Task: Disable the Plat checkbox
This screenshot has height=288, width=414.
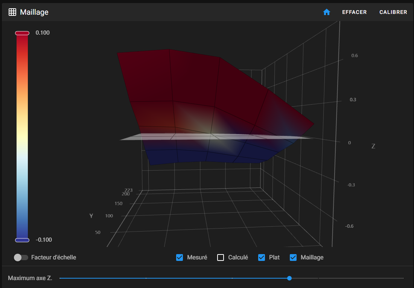Action: point(262,258)
